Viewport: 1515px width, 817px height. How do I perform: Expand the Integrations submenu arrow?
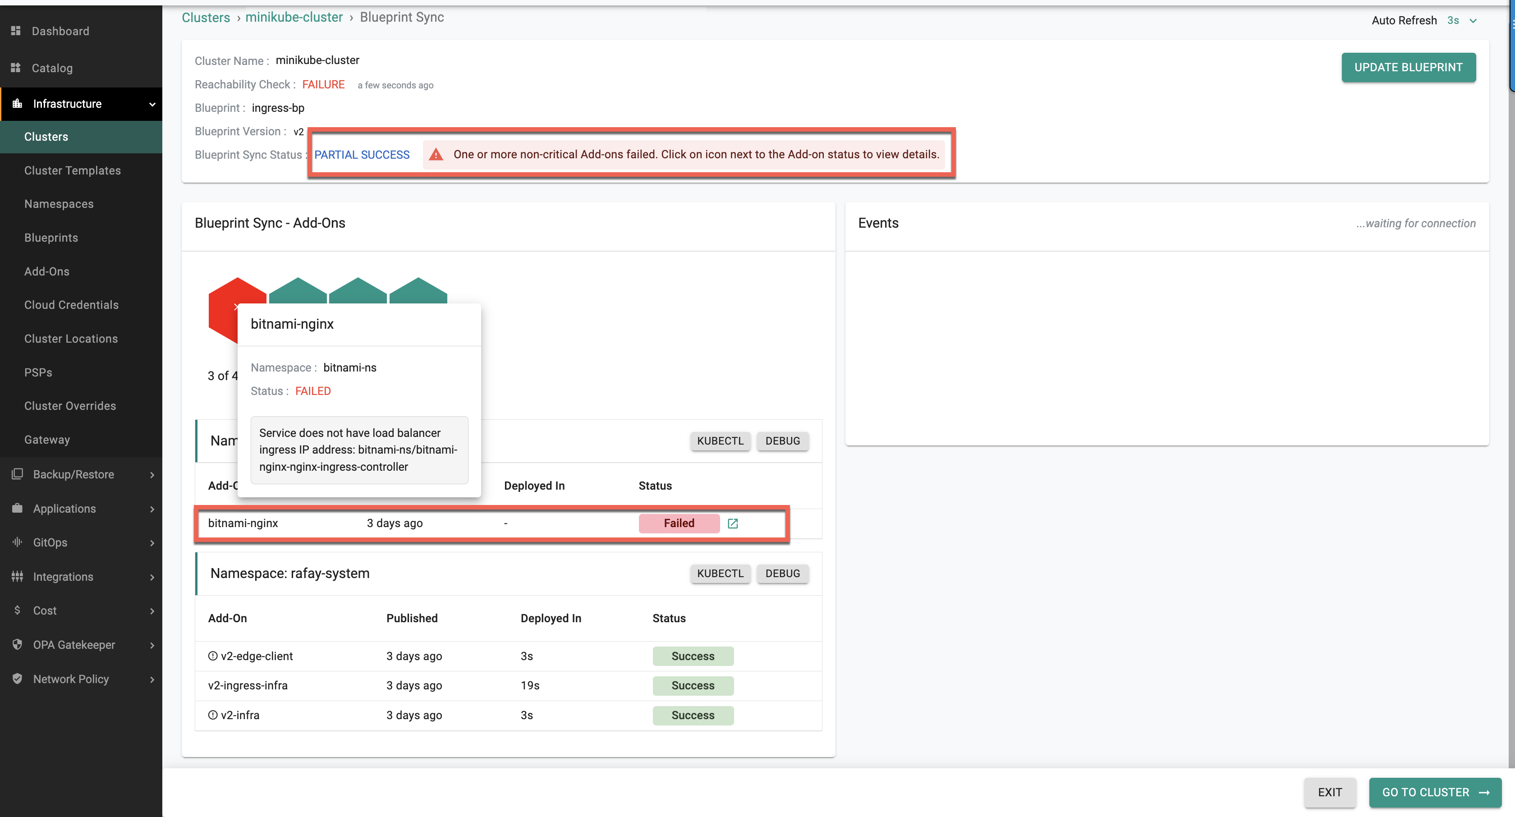pos(152,577)
